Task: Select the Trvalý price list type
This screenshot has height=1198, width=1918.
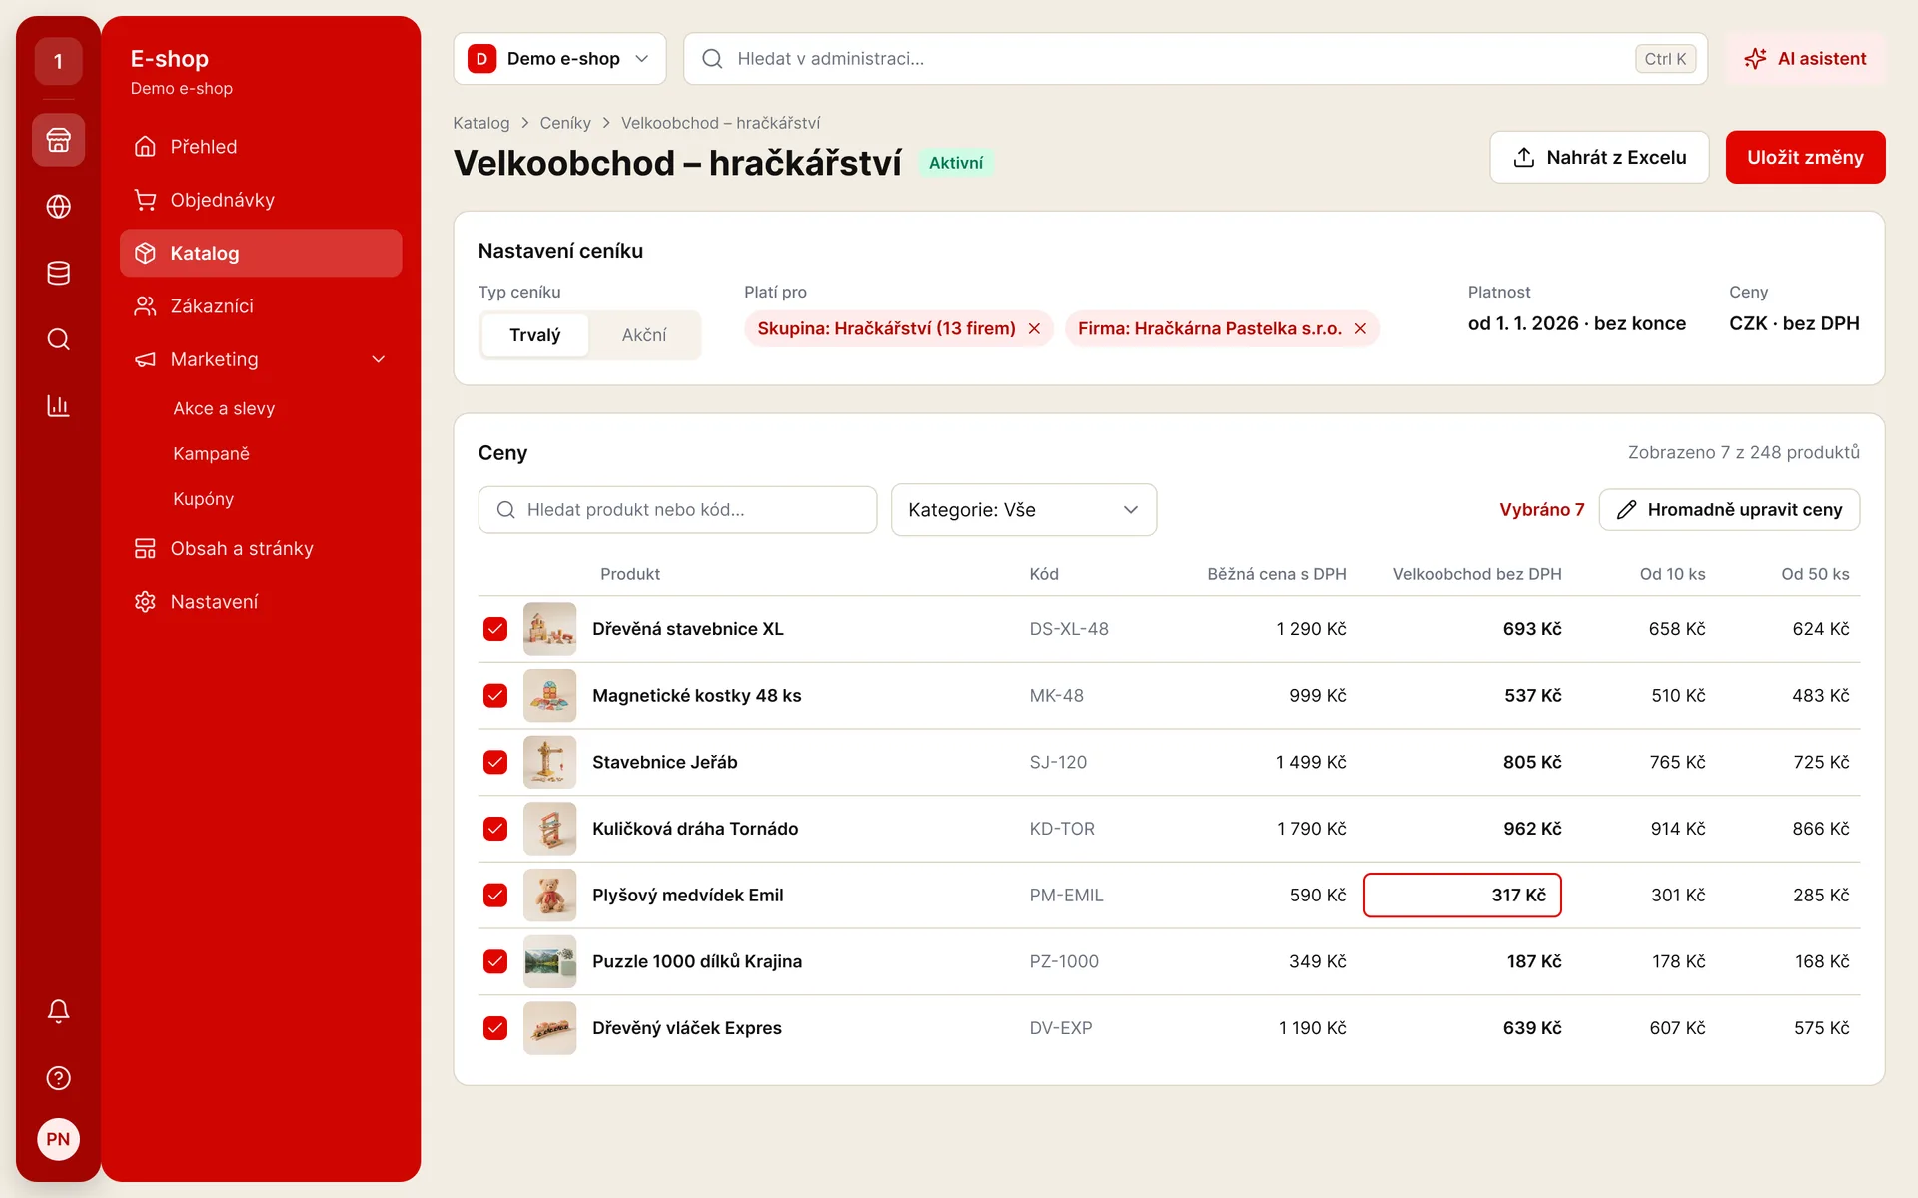Action: (534, 335)
